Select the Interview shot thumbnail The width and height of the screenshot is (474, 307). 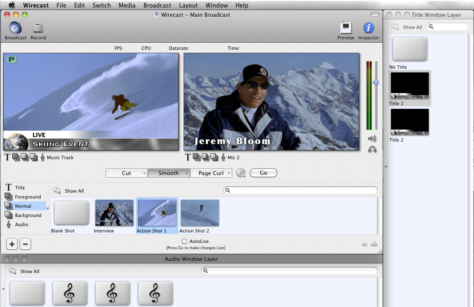pos(114,213)
